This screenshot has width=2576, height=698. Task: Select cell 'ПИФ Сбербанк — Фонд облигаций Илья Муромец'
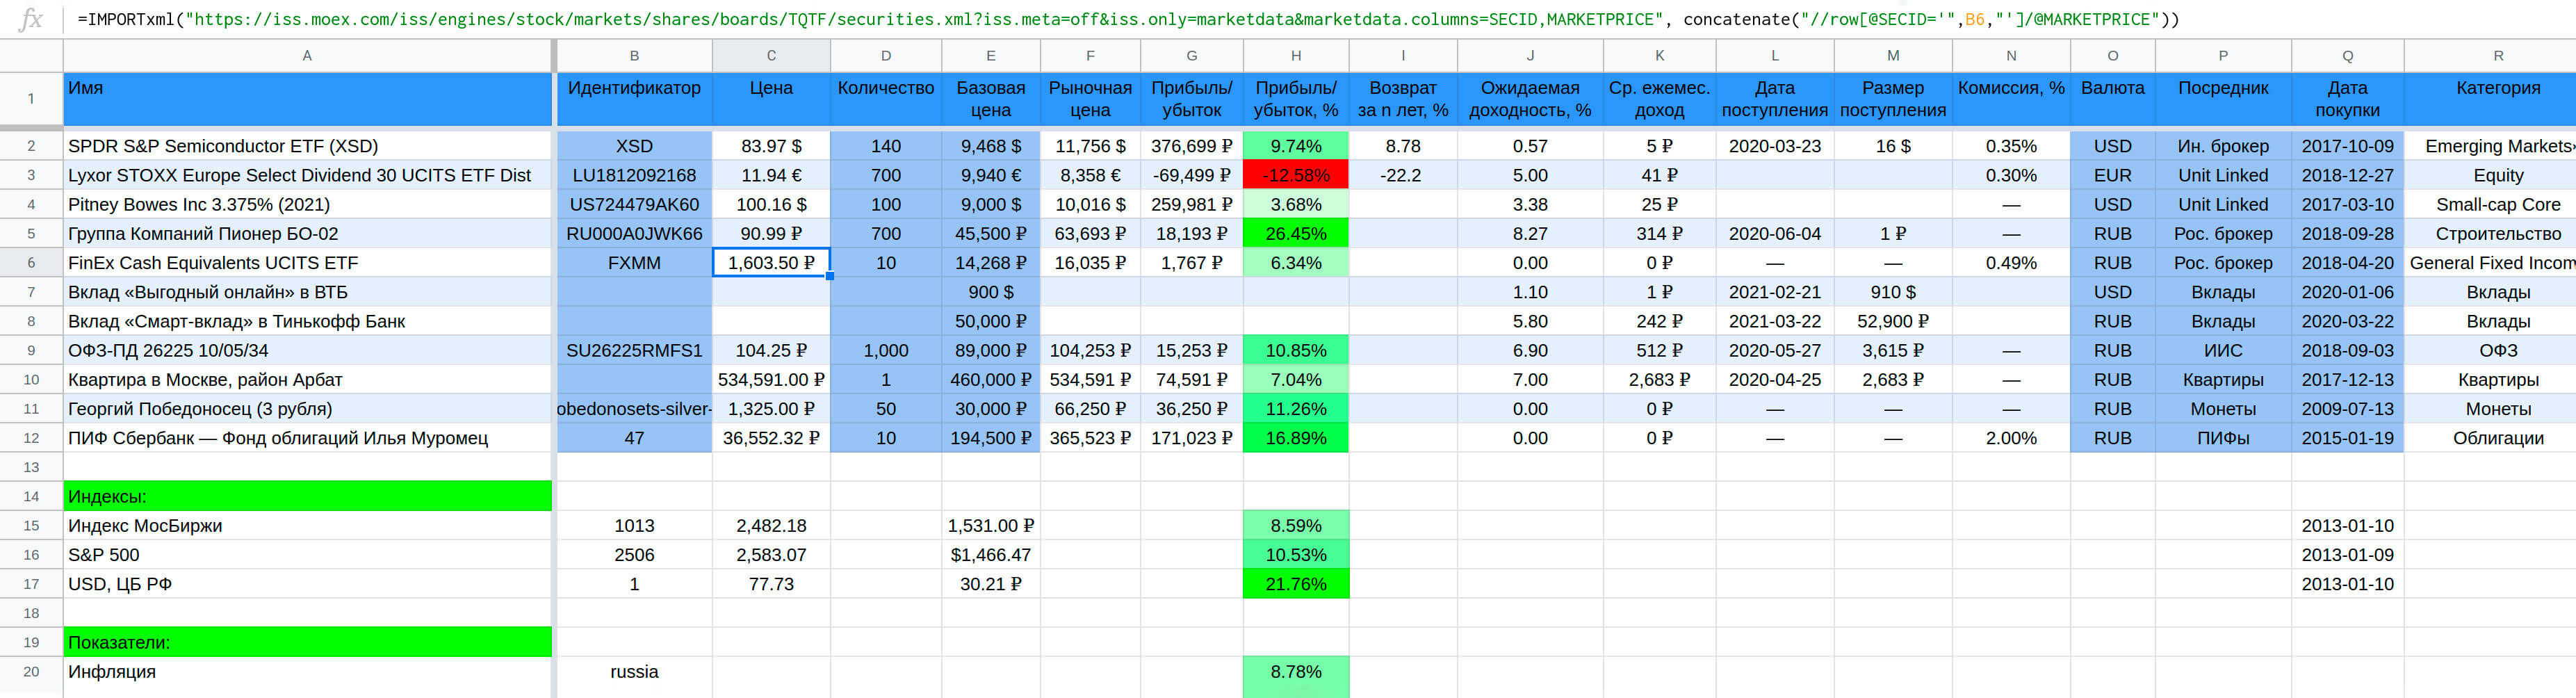pos(307,438)
